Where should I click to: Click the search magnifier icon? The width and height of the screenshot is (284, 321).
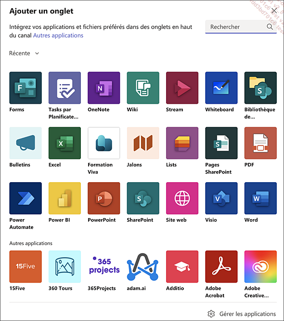[270, 26]
